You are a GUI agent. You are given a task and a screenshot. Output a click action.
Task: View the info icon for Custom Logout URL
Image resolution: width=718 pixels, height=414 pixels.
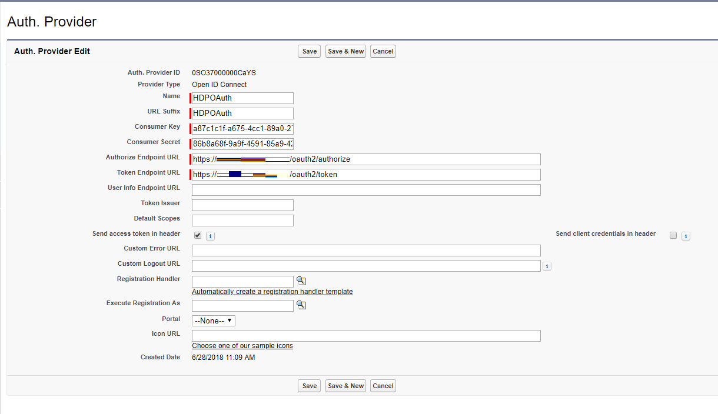pos(547,266)
